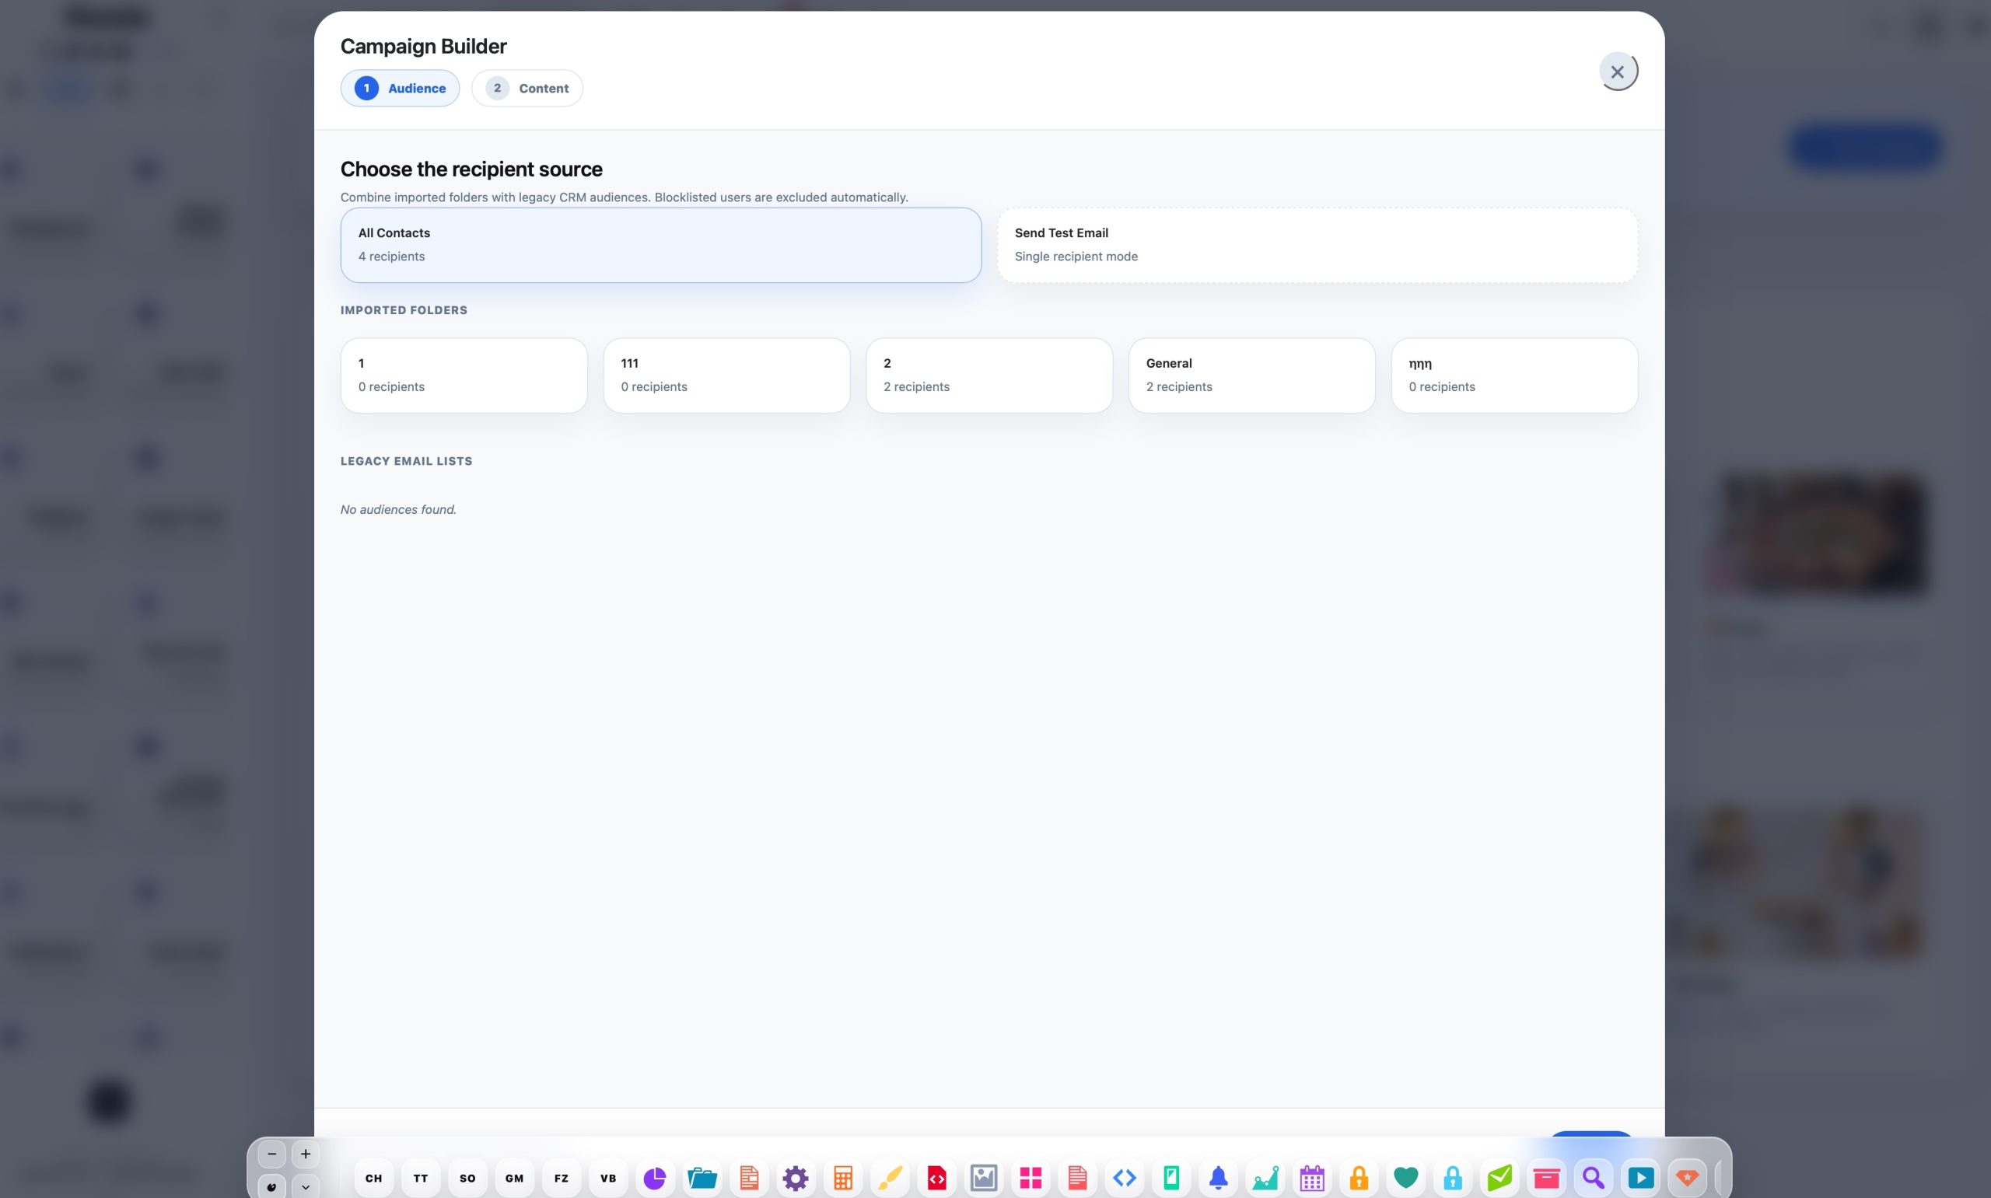Expand the dock chevron-down menu

pos(305,1186)
